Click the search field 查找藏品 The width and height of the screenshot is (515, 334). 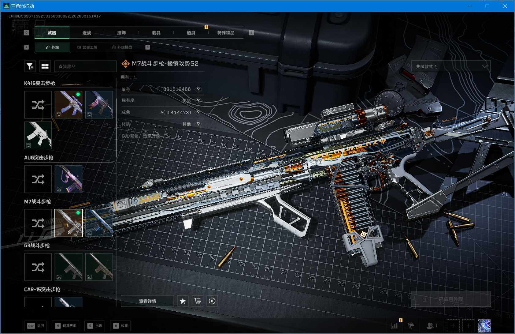coord(85,66)
